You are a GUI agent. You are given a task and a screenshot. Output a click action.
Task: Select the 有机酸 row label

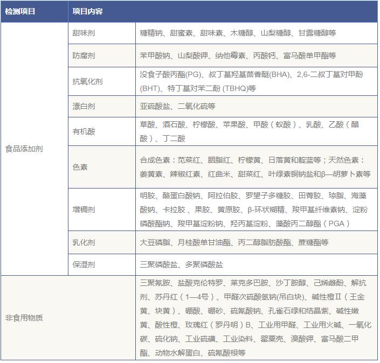coord(84,131)
